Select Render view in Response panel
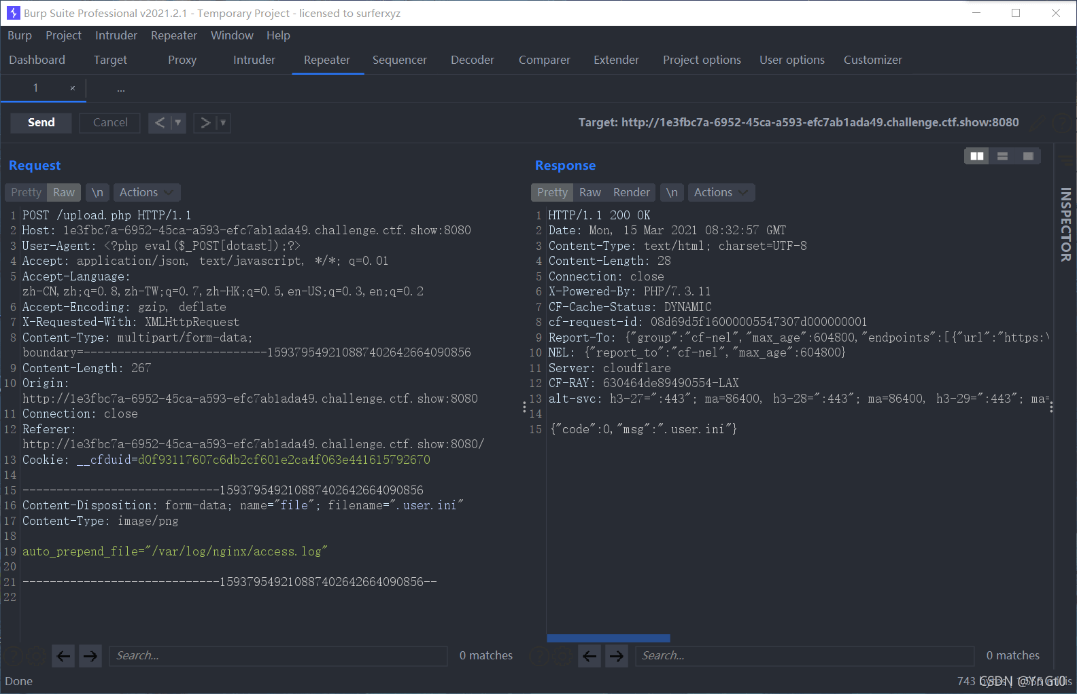The height and width of the screenshot is (694, 1077). pyautogui.click(x=632, y=192)
